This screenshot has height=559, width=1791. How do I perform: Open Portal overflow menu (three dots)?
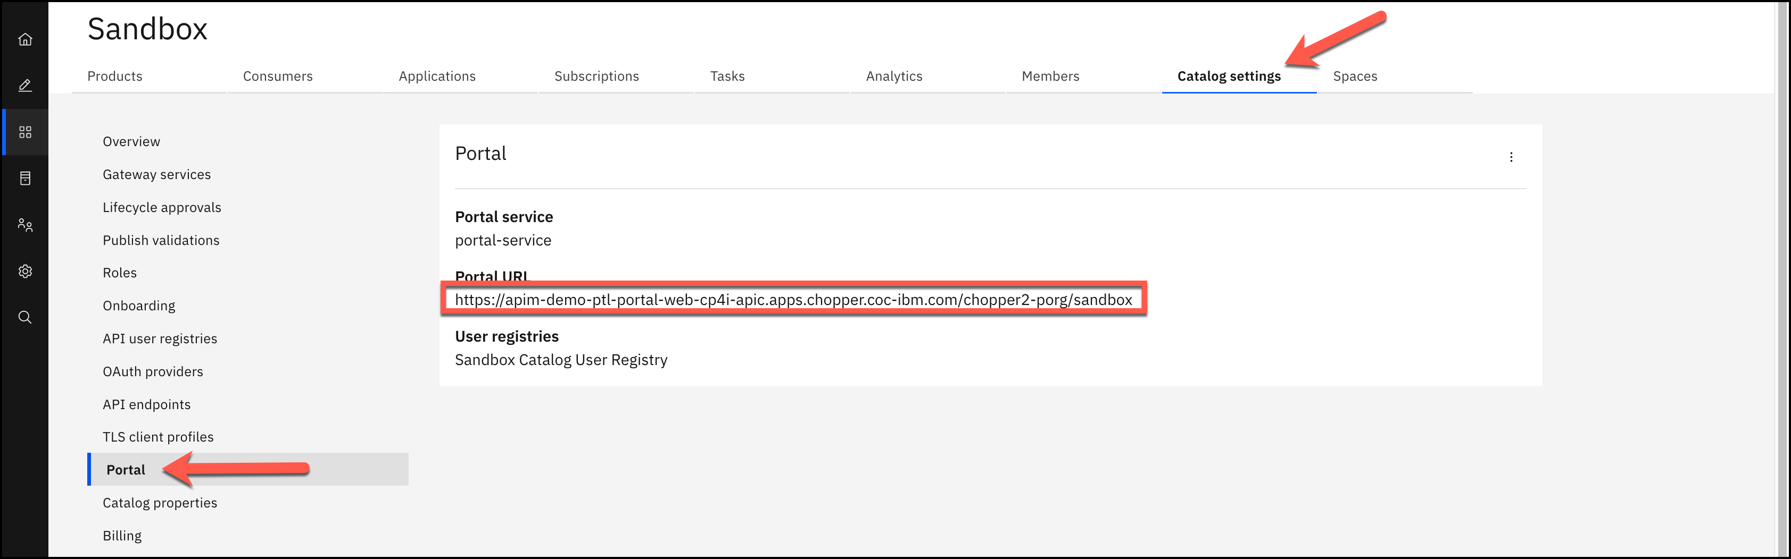1511,157
